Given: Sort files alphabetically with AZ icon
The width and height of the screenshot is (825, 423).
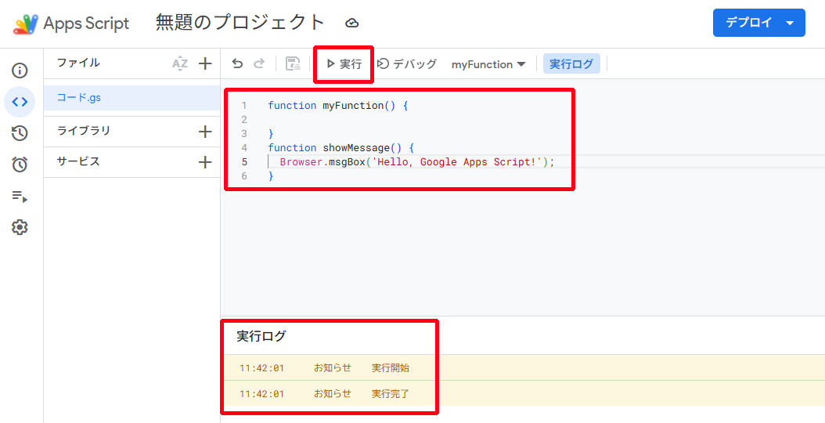Looking at the screenshot, I should click(x=180, y=63).
